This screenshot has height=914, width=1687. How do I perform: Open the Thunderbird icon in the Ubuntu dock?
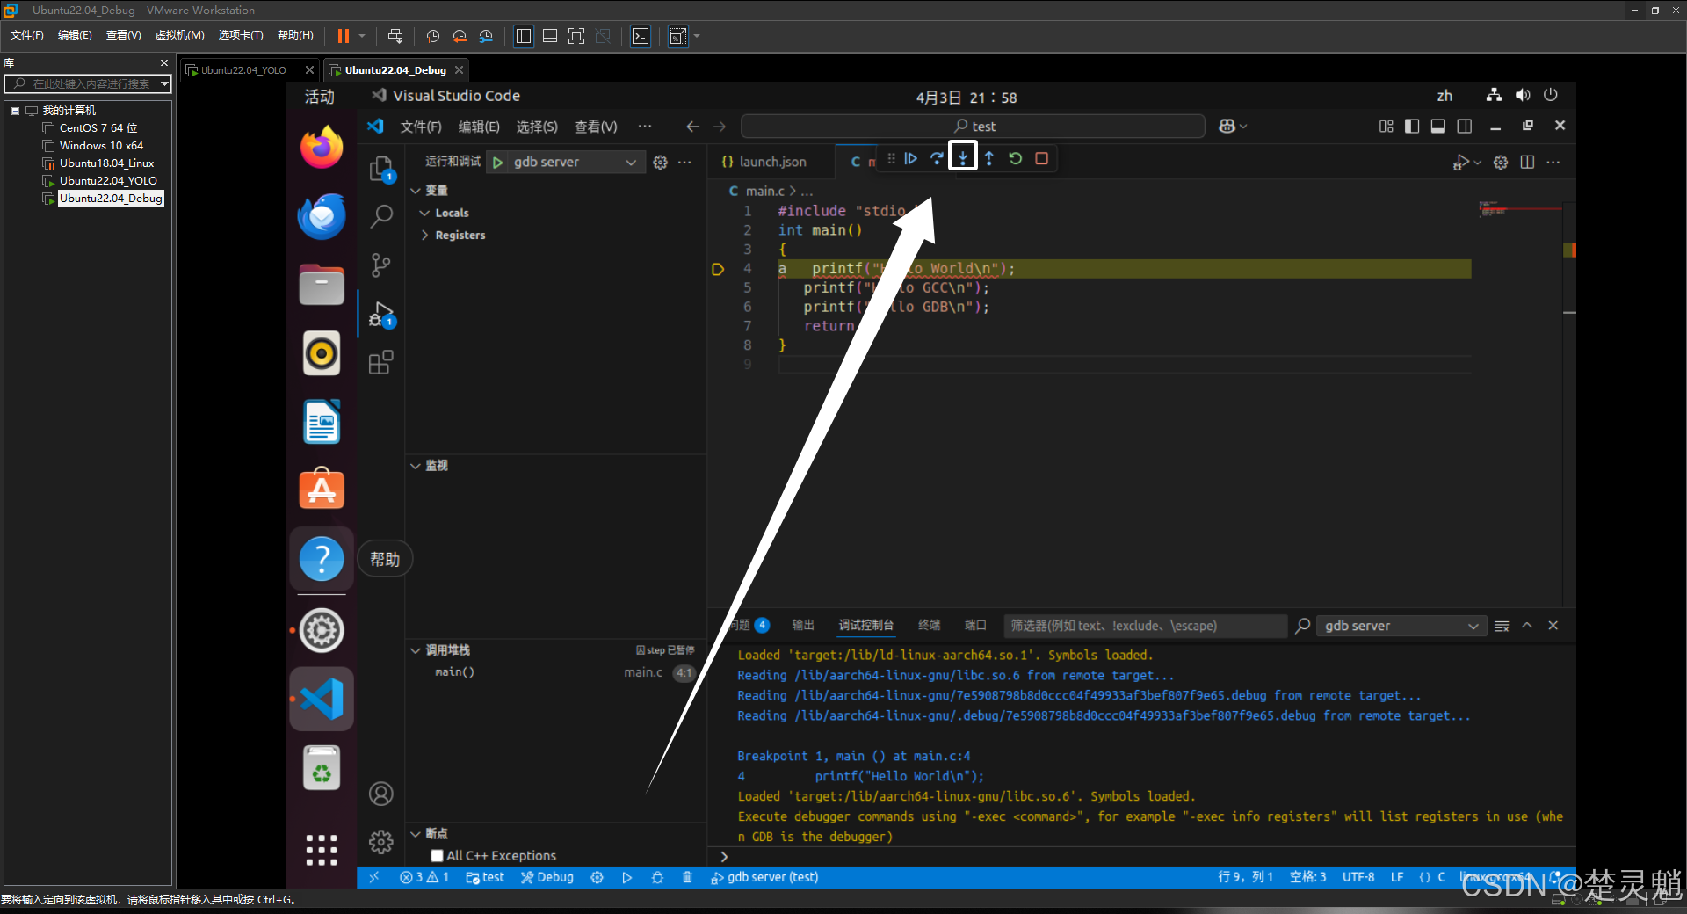pos(322,216)
